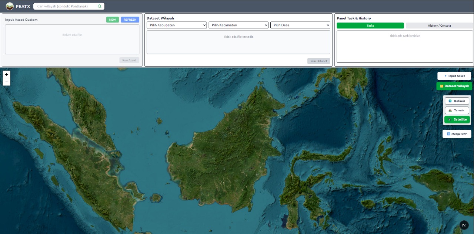Switch basemap to Default globe option
Image resolution: width=474 pixels, height=234 pixels.
[457, 101]
